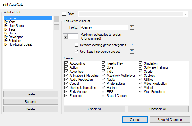Select By HowLongToBeat autocat
This screenshot has width=192, height=126.
point(28,44)
